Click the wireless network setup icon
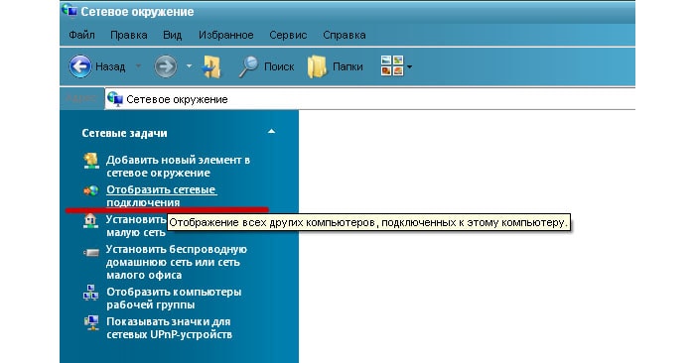Image resolution: width=695 pixels, height=363 pixels. click(x=91, y=252)
